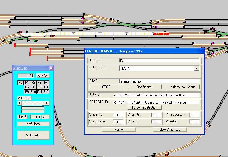Toggle function F6 on loco controller
The height and width of the screenshot is (157, 228).
point(33,87)
